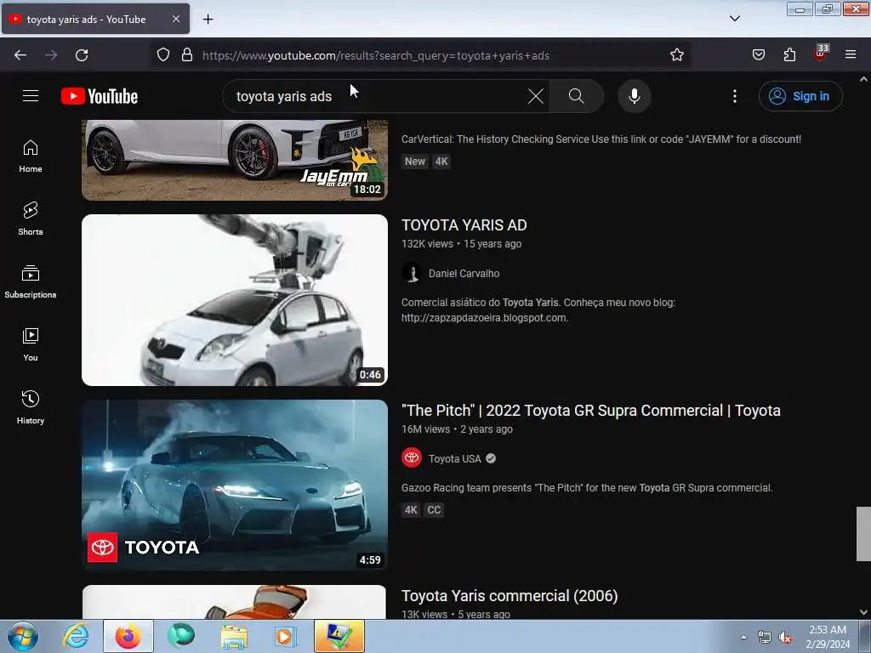Click the scrollbar down arrow

tap(863, 612)
